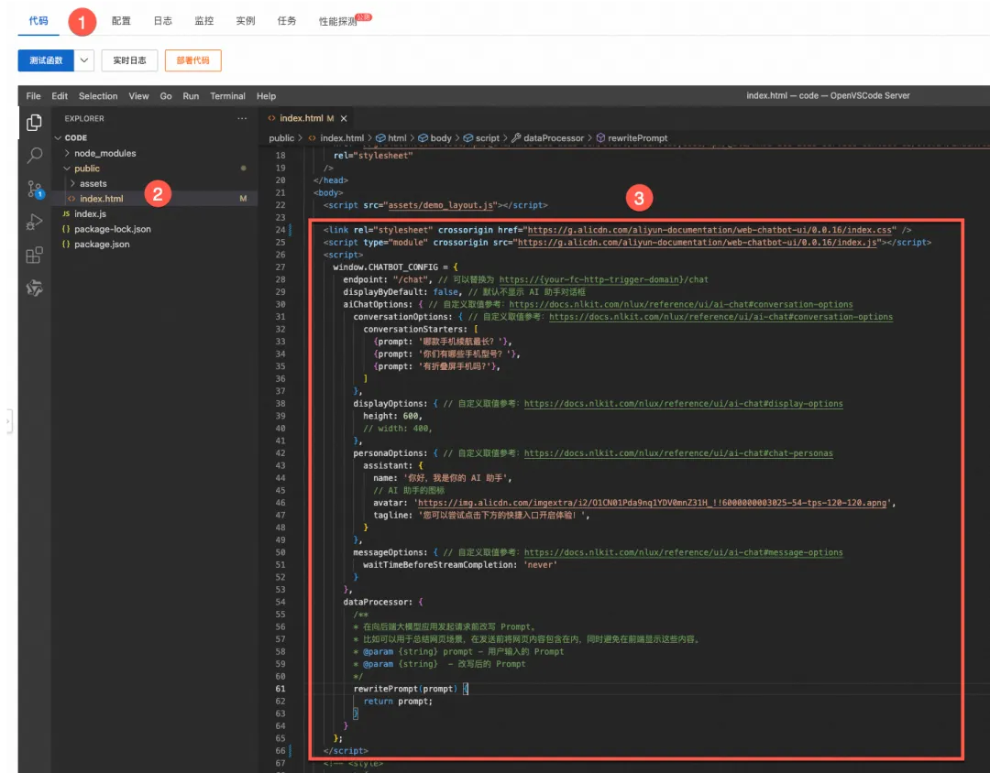Close the index.html editor tab
Viewport: 990px width, 773px height.
344,119
